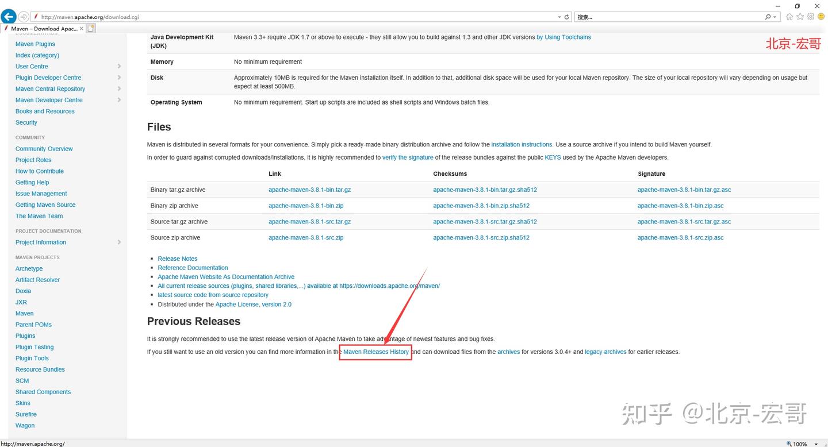
Task: Open Getting Maven Source
Action: pyautogui.click(x=45, y=205)
